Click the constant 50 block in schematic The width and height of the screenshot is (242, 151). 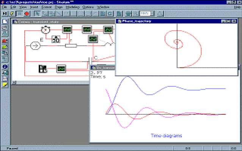click(x=56, y=39)
